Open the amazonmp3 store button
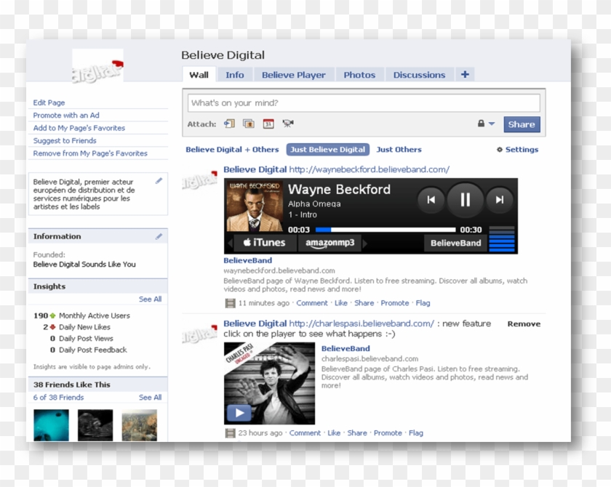Viewport: 611px width, 487px height. [330, 243]
